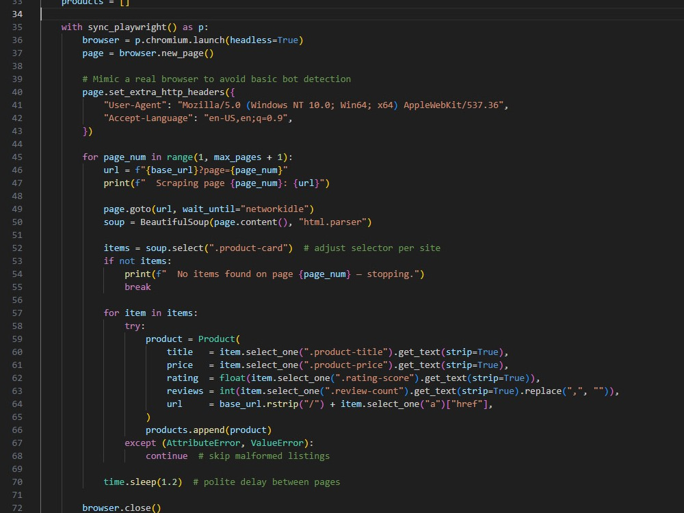Click 'rstrip' on line 64
Screen dimensions: 684x513
pos(282,404)
